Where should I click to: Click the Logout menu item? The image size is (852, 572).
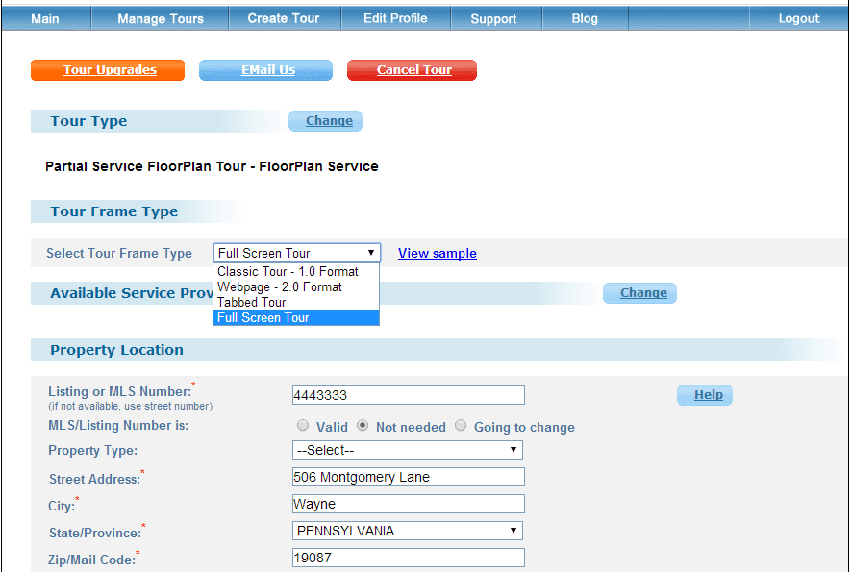[799, 18]
